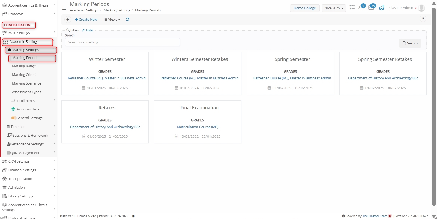The width and height of the screenshot is (437, 219).
Task: Click the CRM Settings shuffle icon
Action: coord(4,161)
